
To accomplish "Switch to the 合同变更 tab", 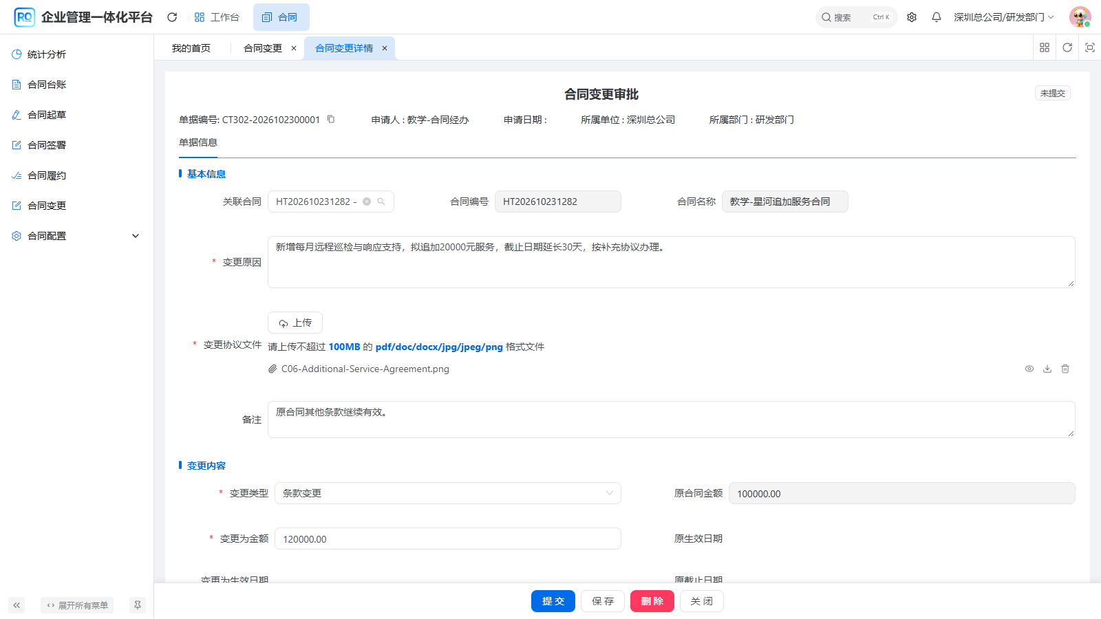I will 263,48.
